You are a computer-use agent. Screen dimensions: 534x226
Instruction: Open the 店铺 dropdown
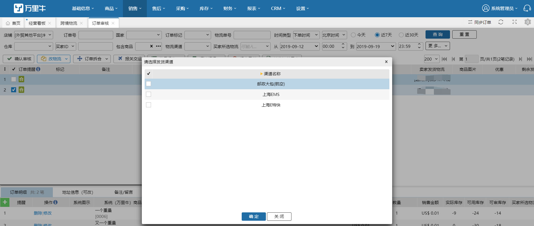coord(33,35)
